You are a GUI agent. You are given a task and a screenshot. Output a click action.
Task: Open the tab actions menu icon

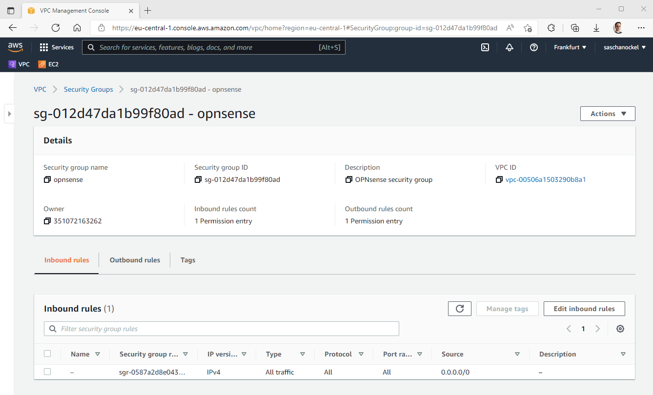click(x=11, y=10)
